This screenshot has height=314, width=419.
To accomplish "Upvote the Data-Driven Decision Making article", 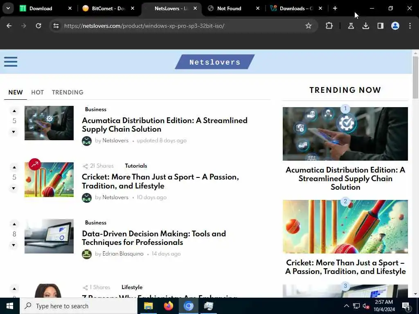I will click(x=14, y=224).
